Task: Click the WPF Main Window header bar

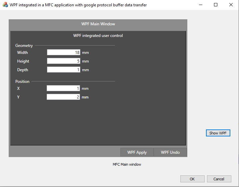Action: click(x=98, y=24)
